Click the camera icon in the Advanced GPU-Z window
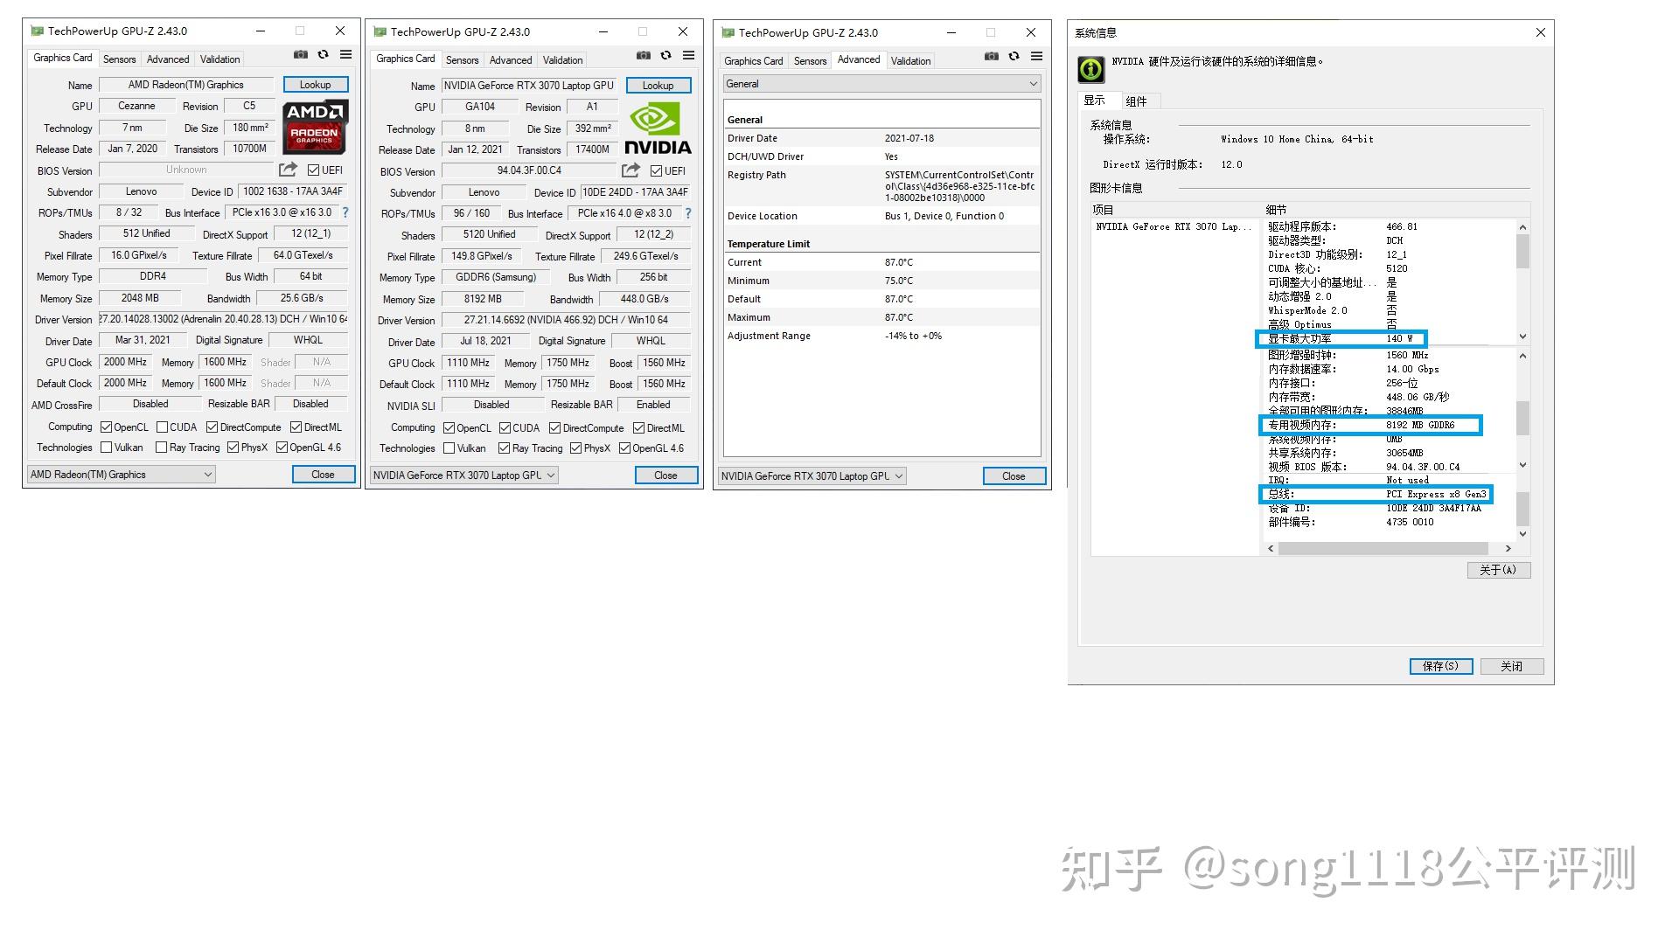This screenshot has height=944, width=1679. 992,55
